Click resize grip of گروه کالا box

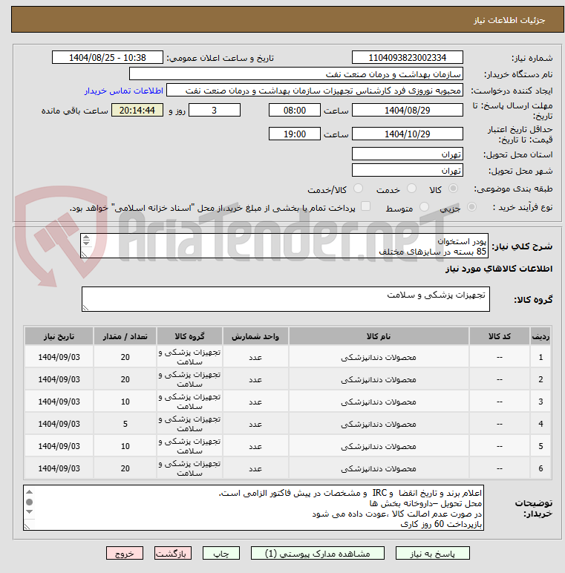coord(85,308)
